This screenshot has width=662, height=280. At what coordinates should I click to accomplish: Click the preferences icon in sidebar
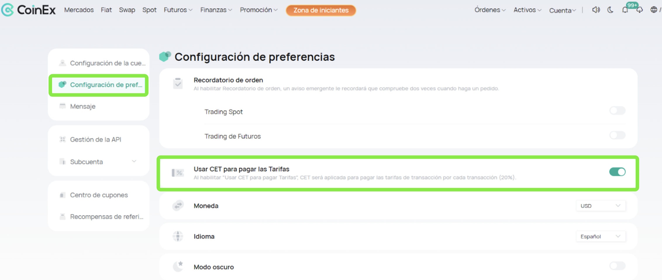point(62,84)
